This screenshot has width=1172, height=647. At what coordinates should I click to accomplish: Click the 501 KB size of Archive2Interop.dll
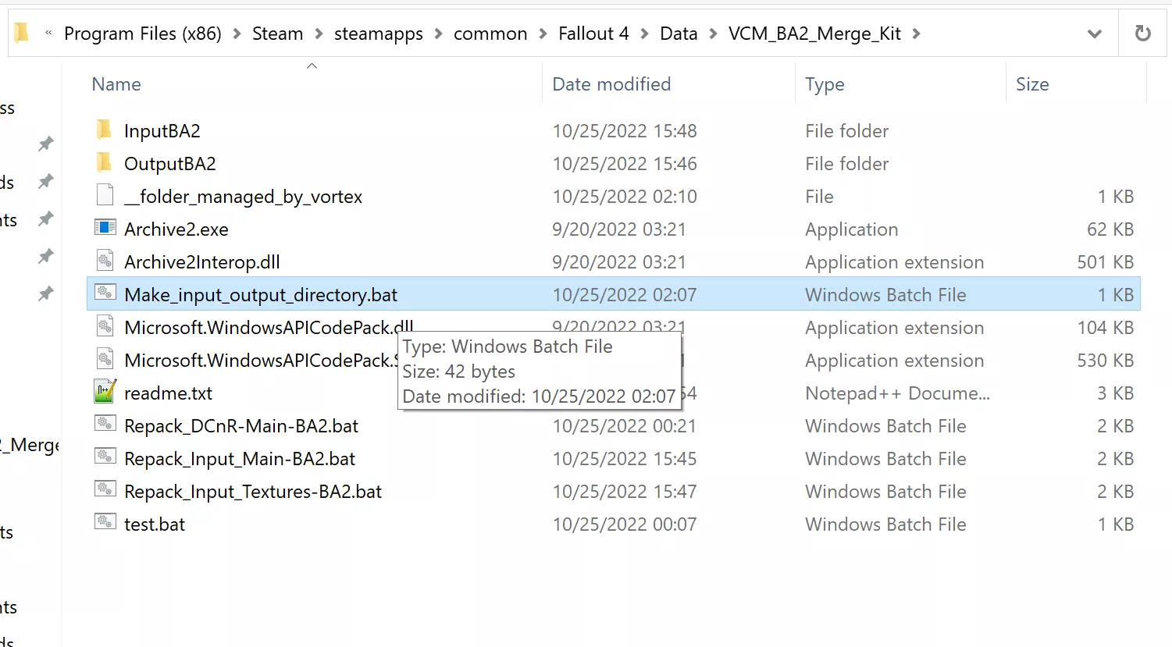[x=1106, y=261]
